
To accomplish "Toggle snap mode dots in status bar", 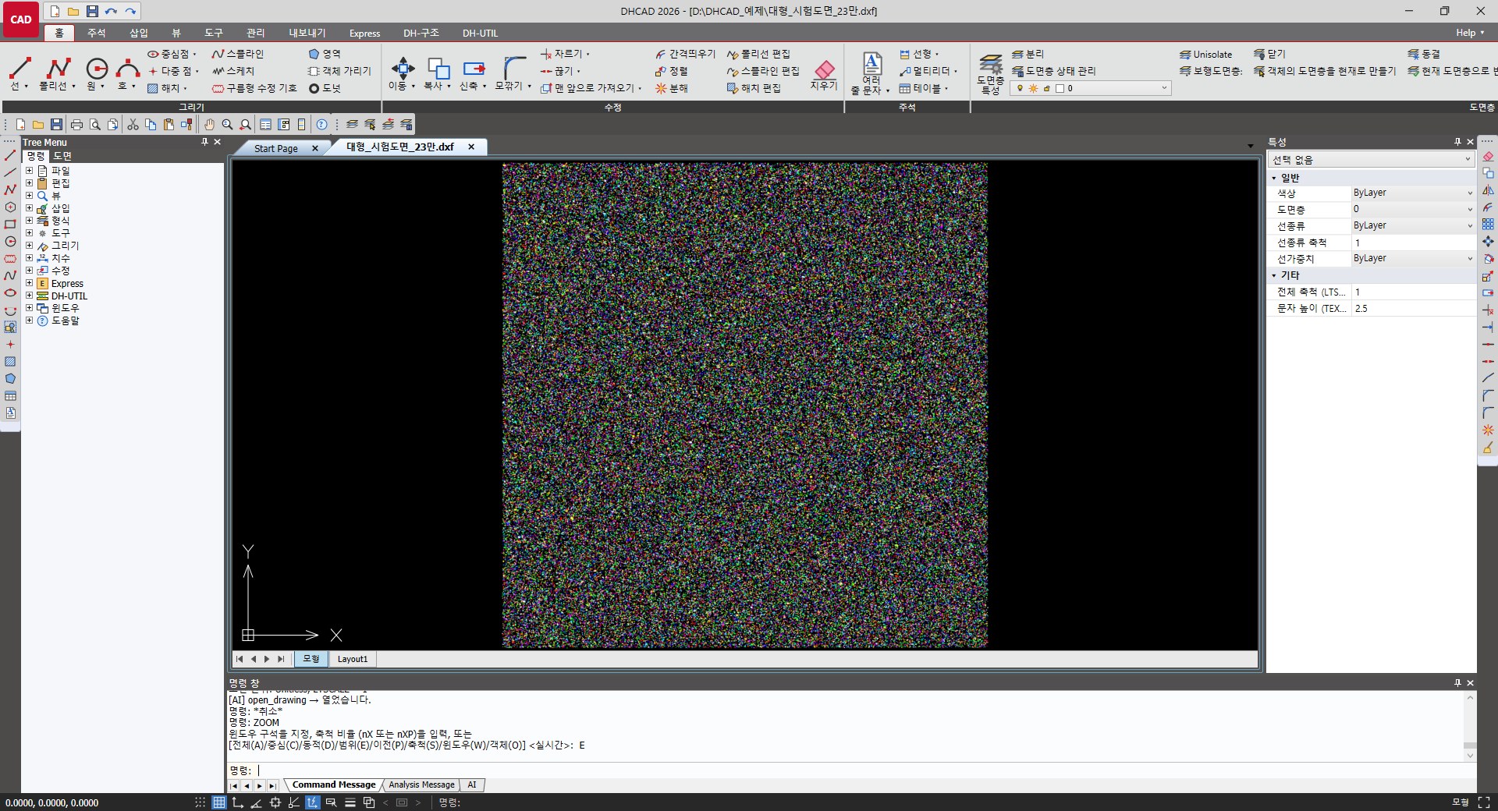I will tap(201, 802).
